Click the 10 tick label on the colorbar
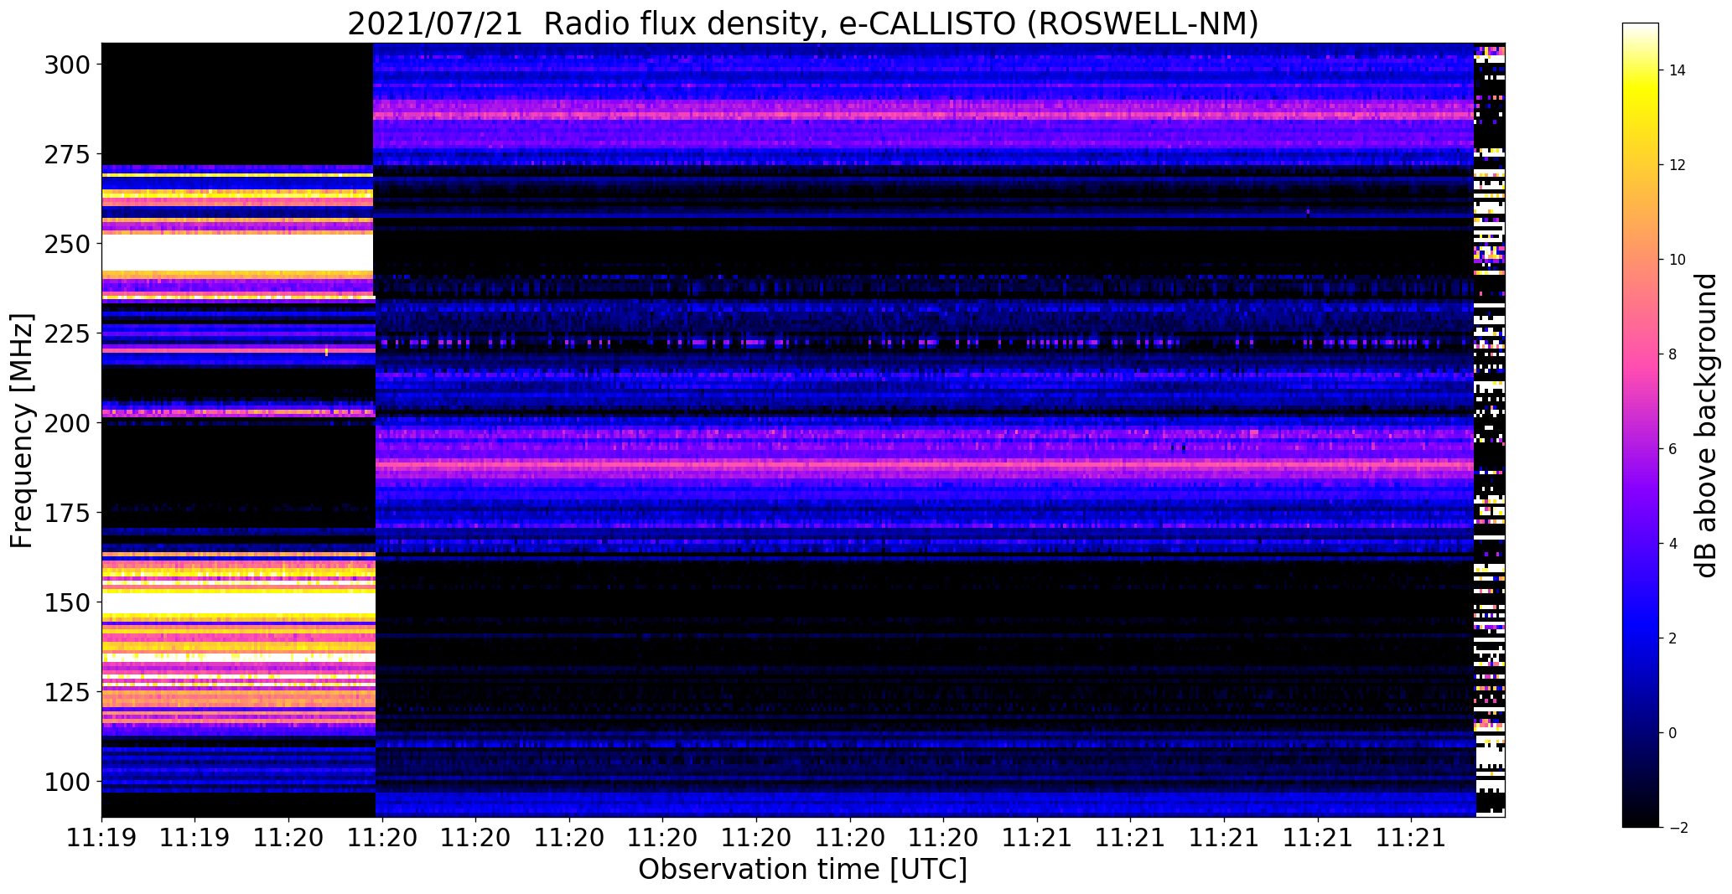The width and height of the screenshot is (1732, 894). point(1677,260)
